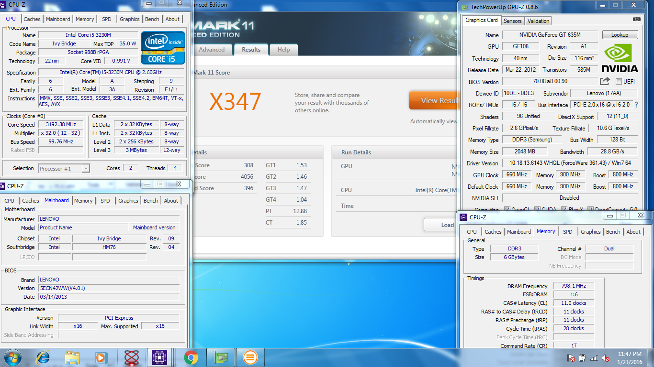Select the Results tab in 3DMark 11
This screenshot has height=367, width=654.
(251, 50)
